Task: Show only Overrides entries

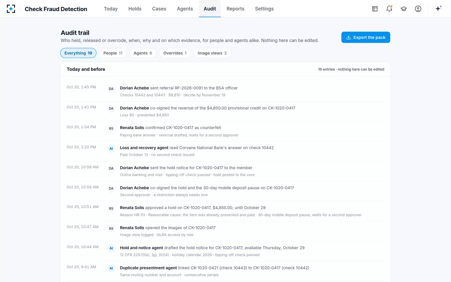Action: (175, 53)
